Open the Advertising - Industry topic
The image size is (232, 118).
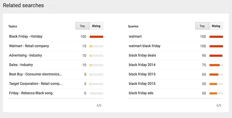(26, 55)
